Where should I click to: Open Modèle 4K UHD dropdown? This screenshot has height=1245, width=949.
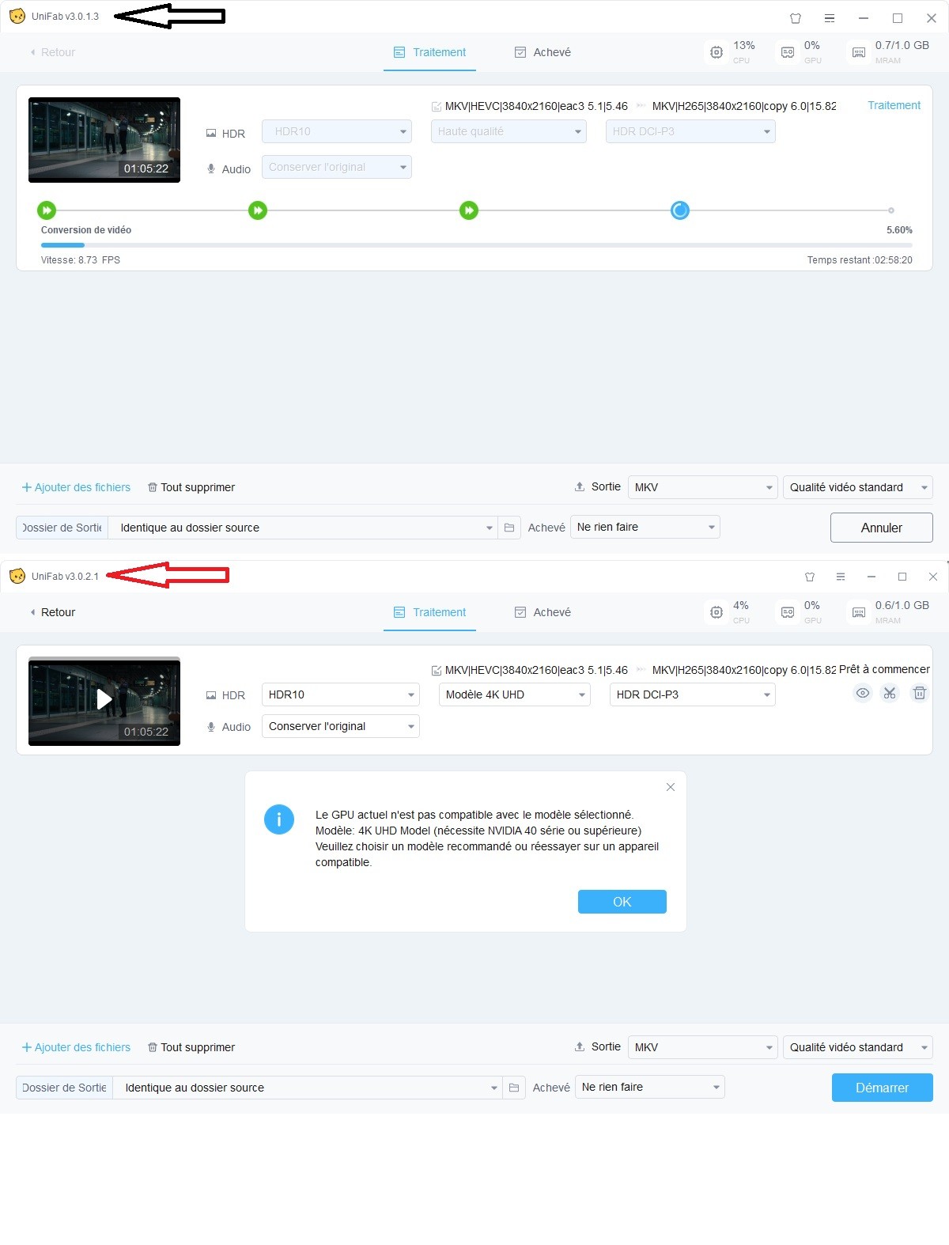[514, 694]
